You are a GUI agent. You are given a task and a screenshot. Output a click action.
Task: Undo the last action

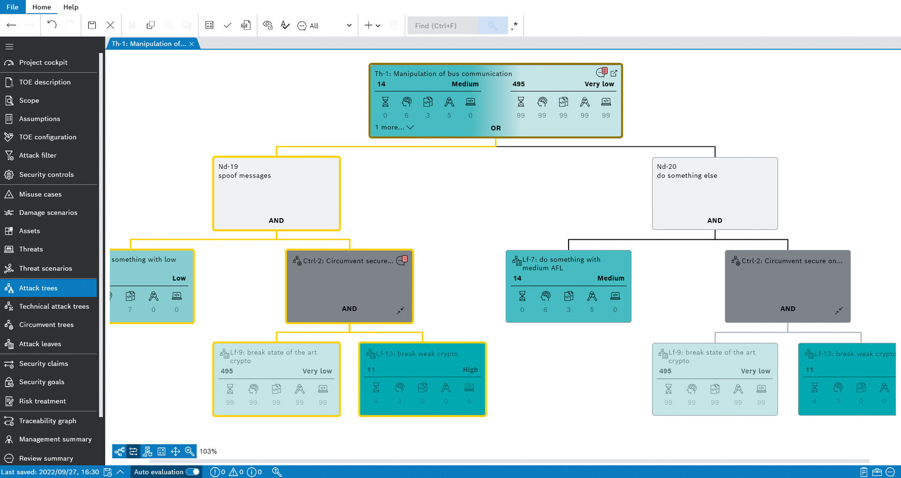(x=52, y=25)
